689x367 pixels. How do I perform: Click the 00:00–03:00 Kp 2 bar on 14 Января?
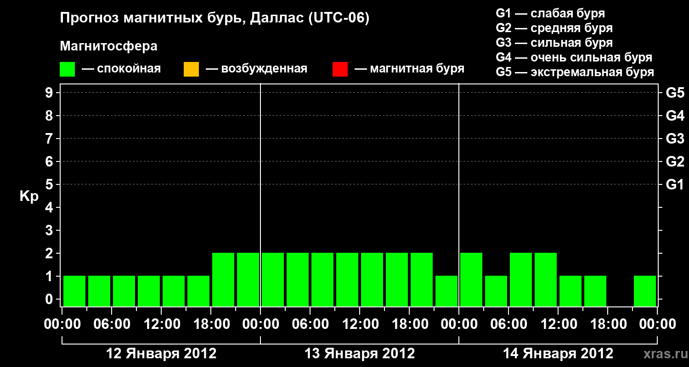(471, 279)
